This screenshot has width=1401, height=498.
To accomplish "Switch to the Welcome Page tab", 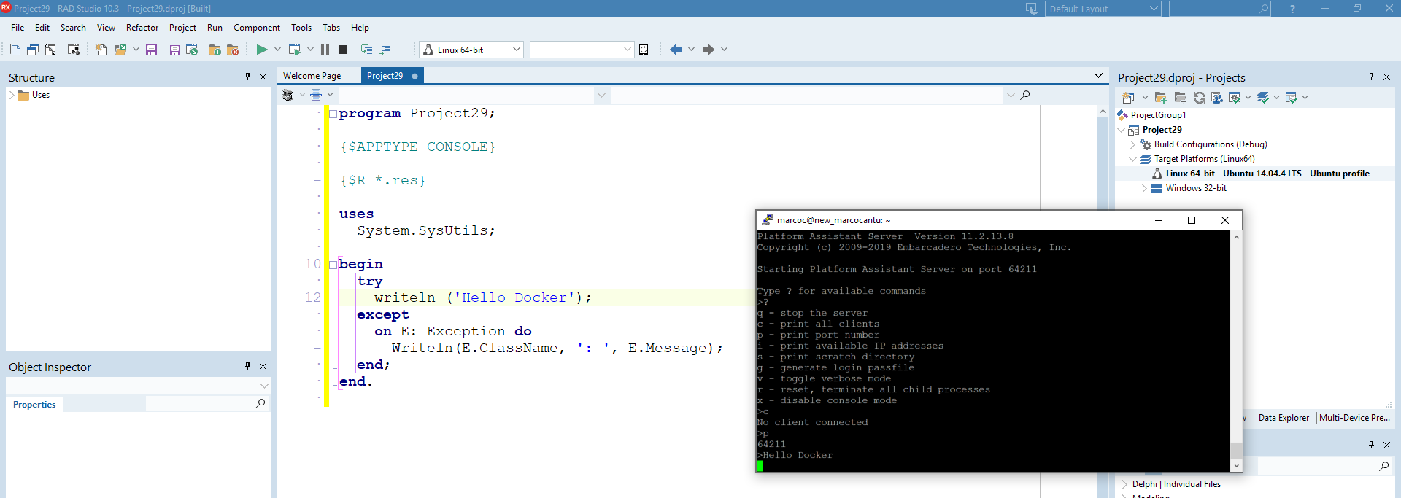I will click(312, 76).
